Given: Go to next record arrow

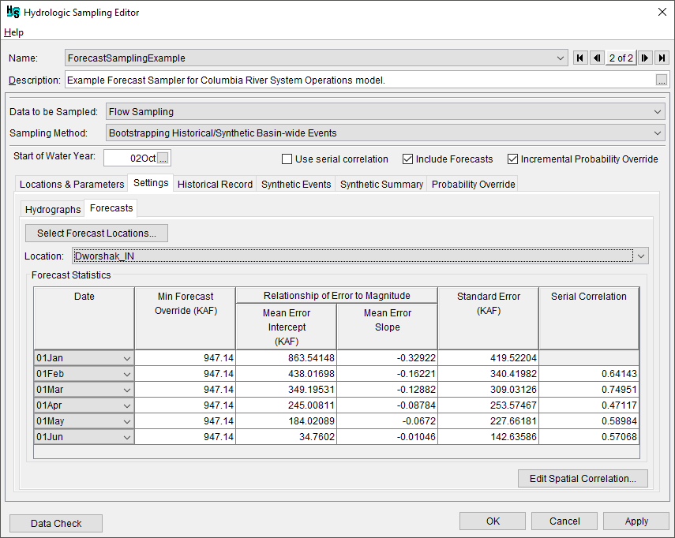Looking at the screenshot, I should [645, 58].
